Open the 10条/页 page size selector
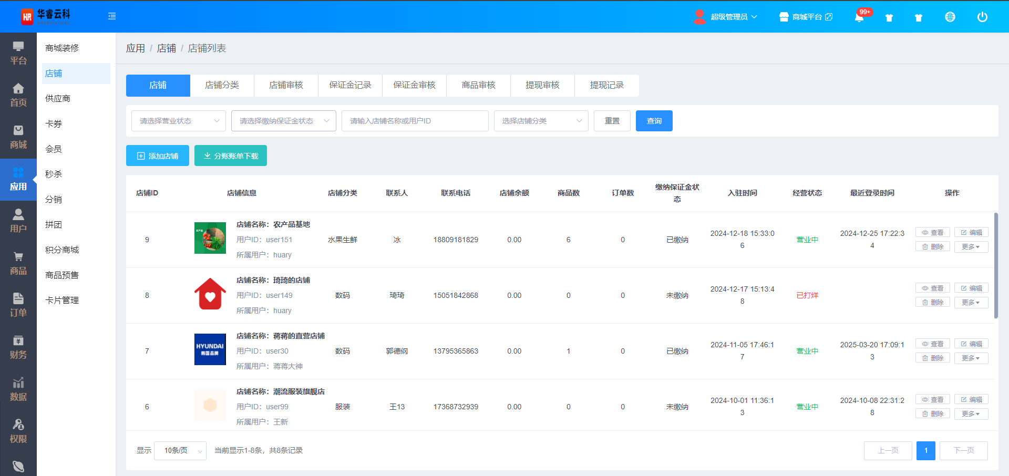1009x476 pixels. point(180,451)
